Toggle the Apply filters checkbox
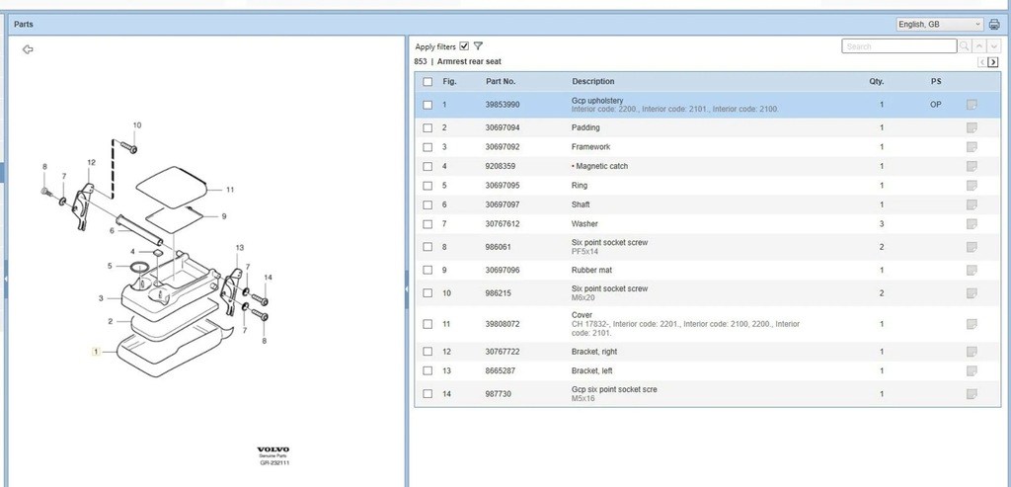 coord(464,46)
